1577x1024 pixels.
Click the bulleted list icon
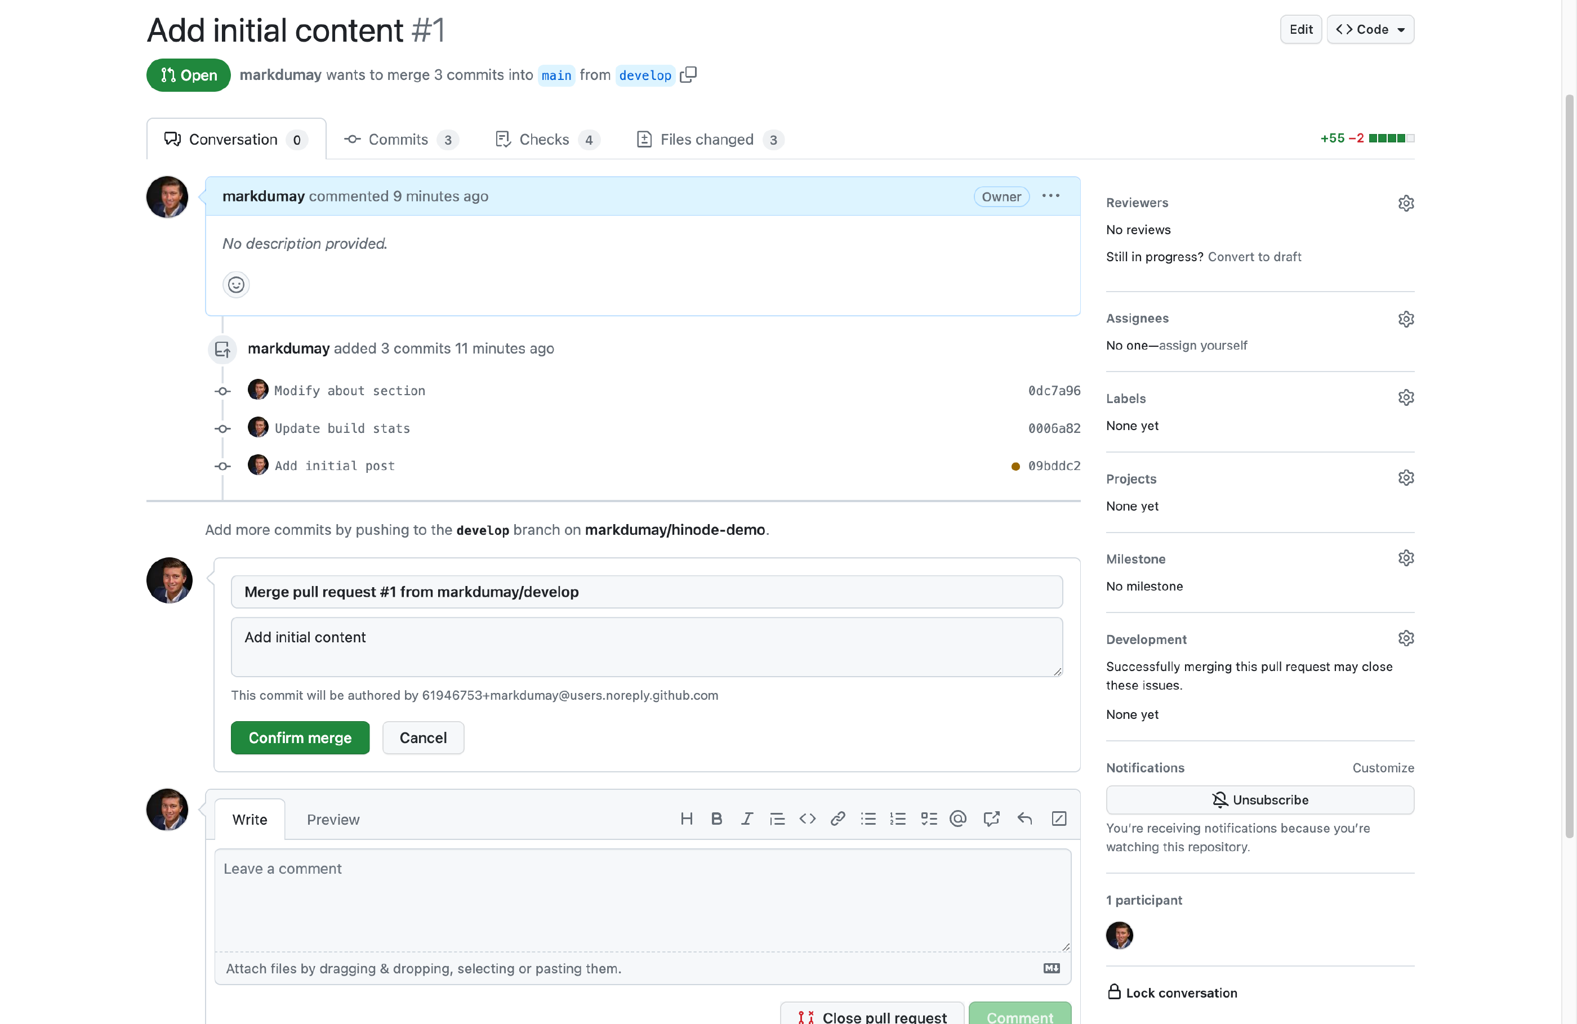(868, 819)
